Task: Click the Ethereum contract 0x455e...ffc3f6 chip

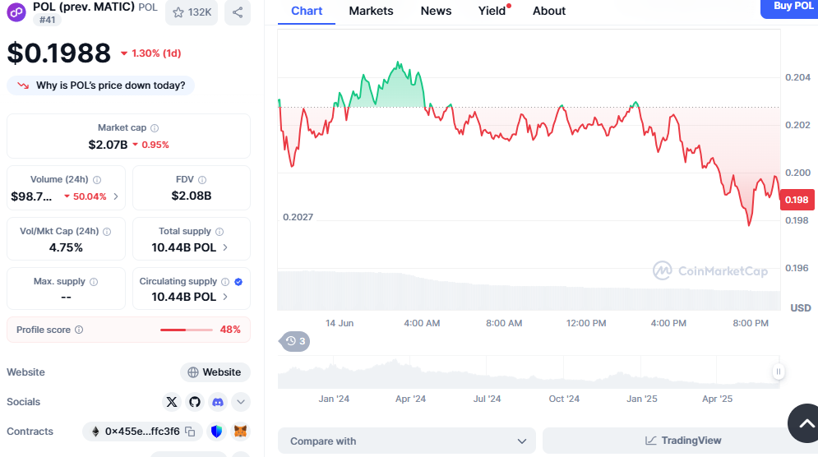Action: point(142,432)
